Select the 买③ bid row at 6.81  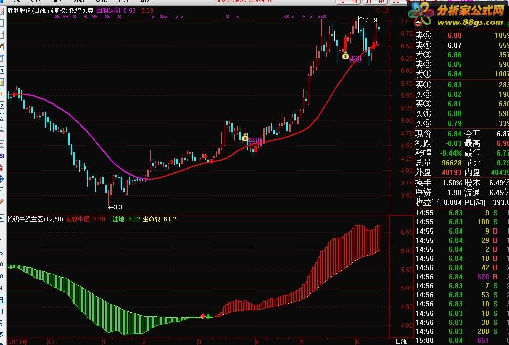[462, 104]
